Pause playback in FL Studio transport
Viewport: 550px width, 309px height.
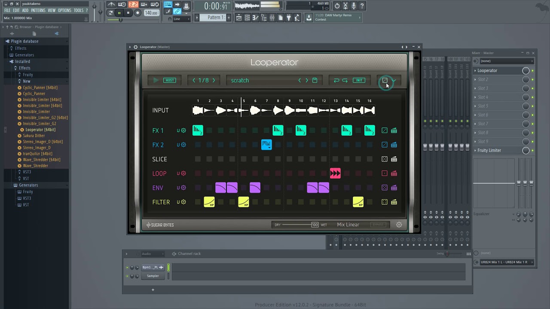point(119,13)
